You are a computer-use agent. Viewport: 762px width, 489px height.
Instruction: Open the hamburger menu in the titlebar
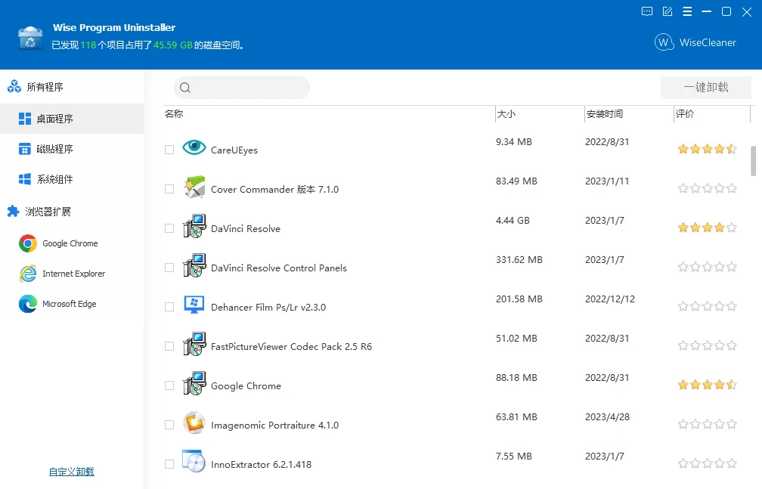pyautogui.click(x=687, y=11)
